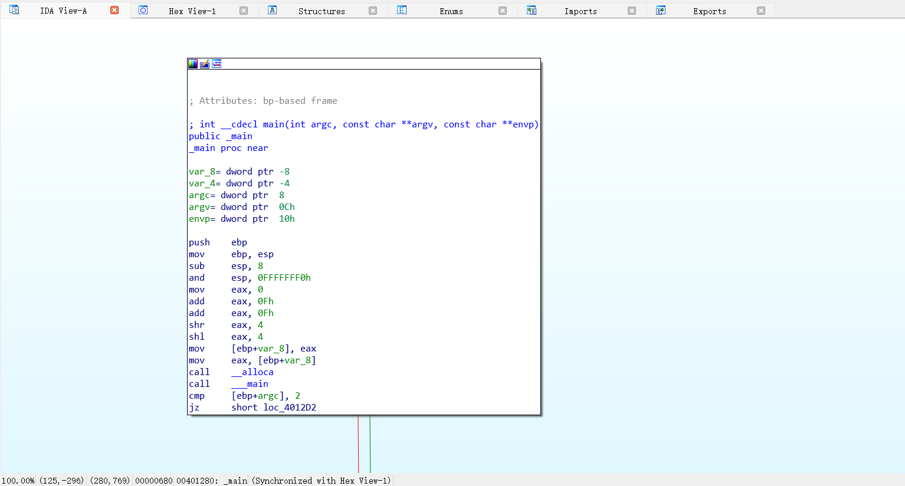Click the 0FFFFFFF0h operand
Screen dimensions: 905x486
click(x=284, y=278)
